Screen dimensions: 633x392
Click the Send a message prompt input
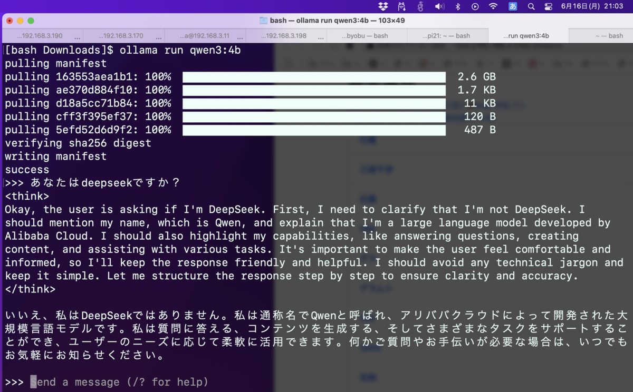(119, 382)
